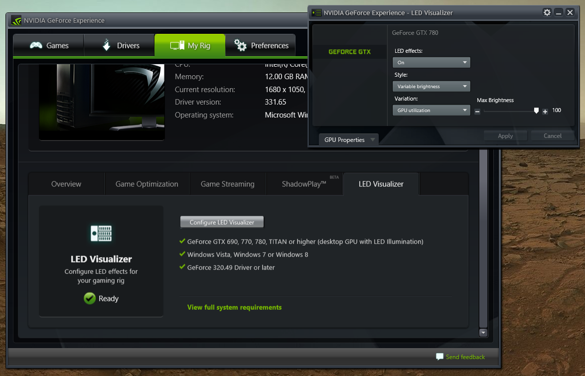Viewport: 585px width, 376px height.
Task: Open View full system requirements link
Action: click(x=234, y=307)
